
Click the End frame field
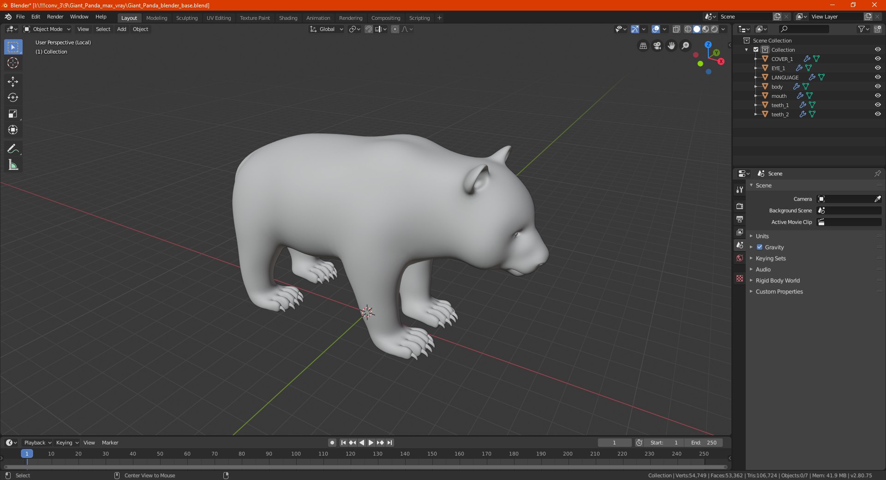pyautogui.click(x=704, y=443)
